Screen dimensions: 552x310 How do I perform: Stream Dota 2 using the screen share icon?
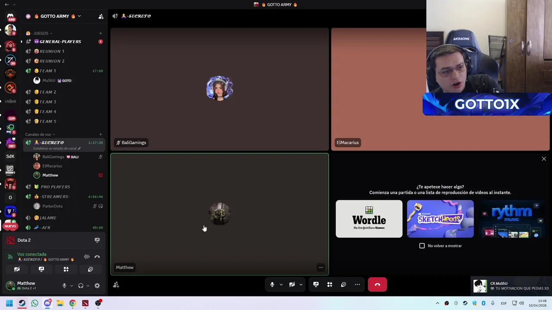click(97, 240)
